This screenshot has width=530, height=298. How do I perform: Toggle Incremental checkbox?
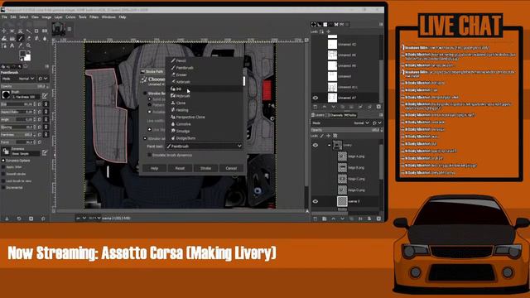click(3, 188)
